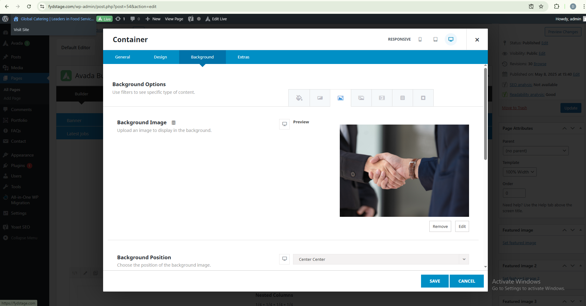Click the SAVE button
The image size is (586, 306).
[435, 281]
